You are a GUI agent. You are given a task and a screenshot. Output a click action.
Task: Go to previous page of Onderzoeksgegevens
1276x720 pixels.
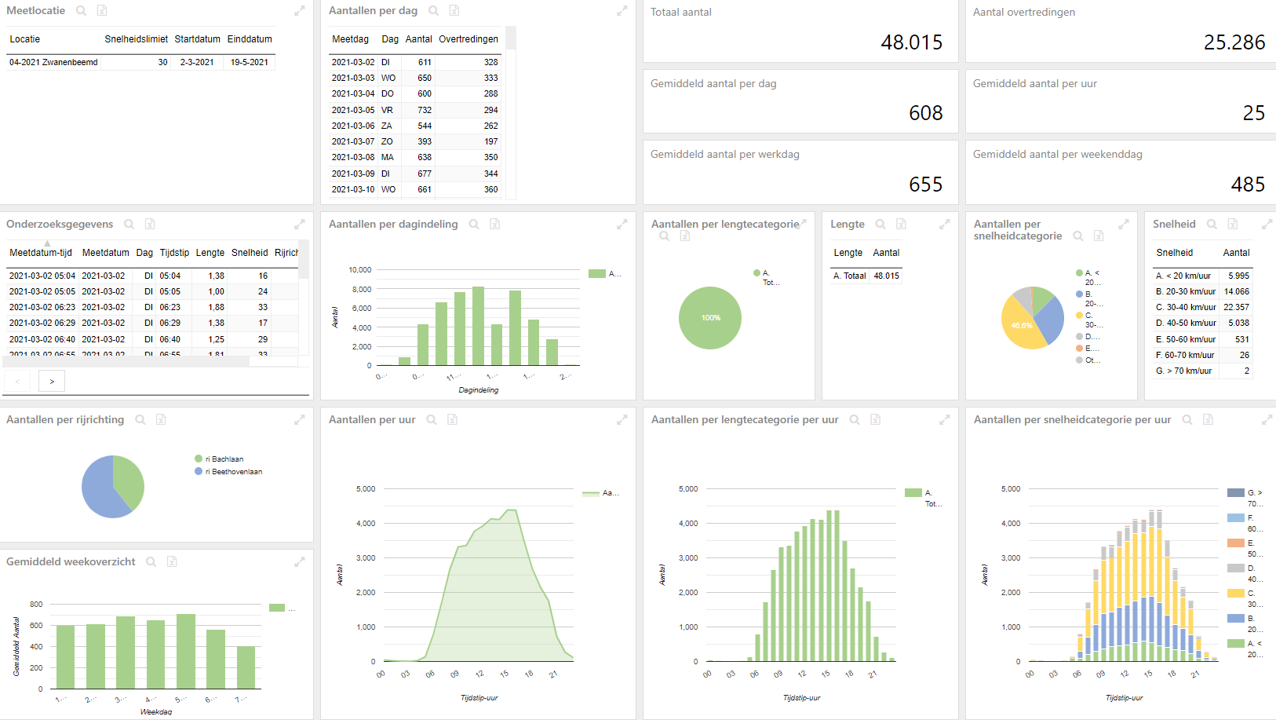pyautogui.click(x=17, y=382)
